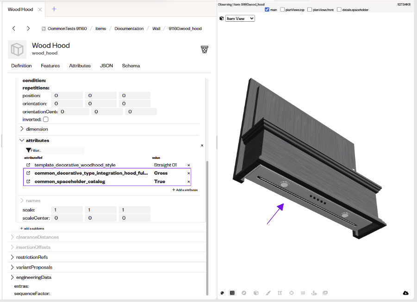
Task: Expand the dimension section
Action: point(22,129)
